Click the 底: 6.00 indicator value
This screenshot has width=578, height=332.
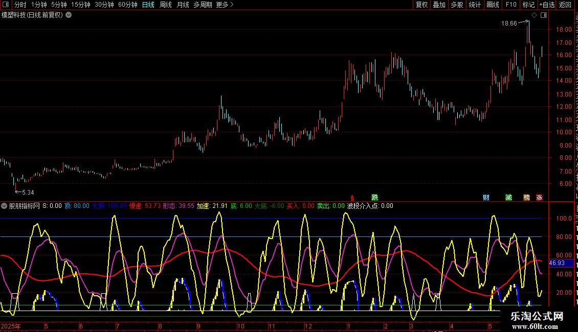(241, 206)
